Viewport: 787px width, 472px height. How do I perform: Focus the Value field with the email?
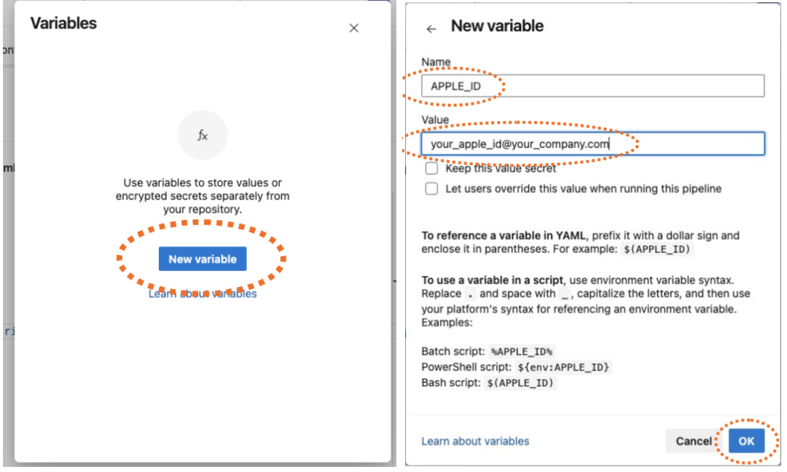592,144
